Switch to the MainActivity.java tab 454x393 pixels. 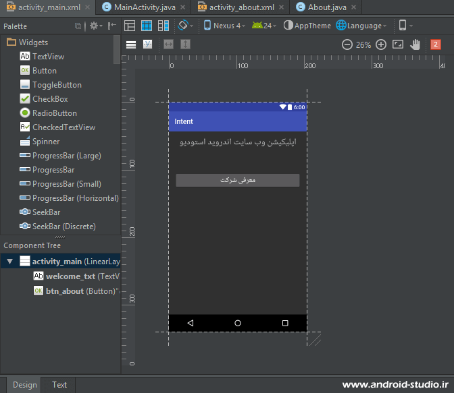pyautogui.click(x=142, y=7)
